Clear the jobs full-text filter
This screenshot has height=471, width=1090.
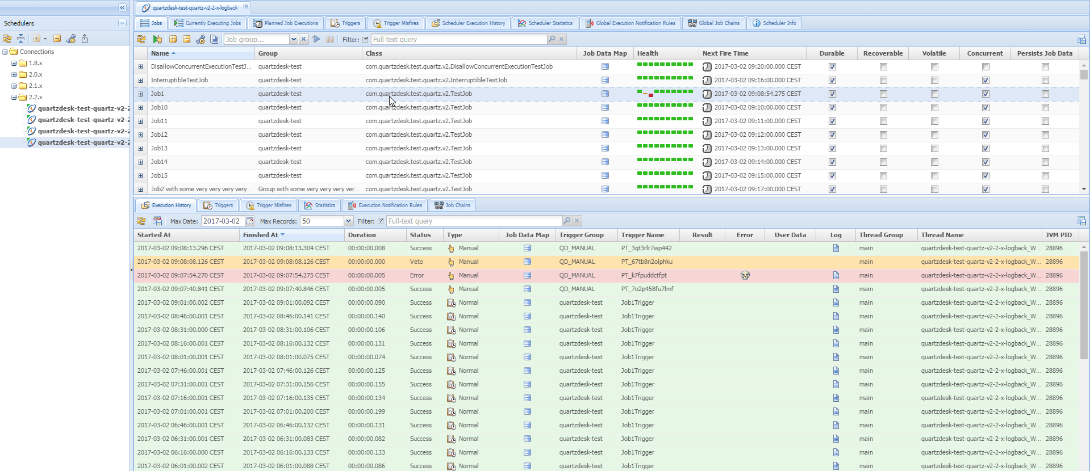pyautogui.click(x=562, y=39)
